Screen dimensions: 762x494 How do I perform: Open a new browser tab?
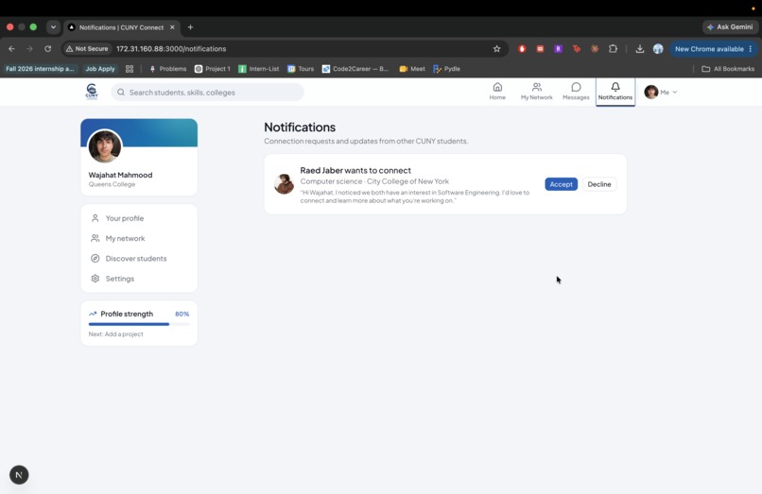(191, 27)
